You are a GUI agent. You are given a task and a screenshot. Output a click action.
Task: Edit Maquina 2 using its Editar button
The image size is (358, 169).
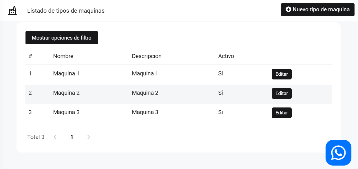tap(282, 93)
